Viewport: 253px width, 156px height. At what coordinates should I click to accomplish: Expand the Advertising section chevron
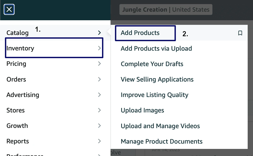(x=99, y=95)
